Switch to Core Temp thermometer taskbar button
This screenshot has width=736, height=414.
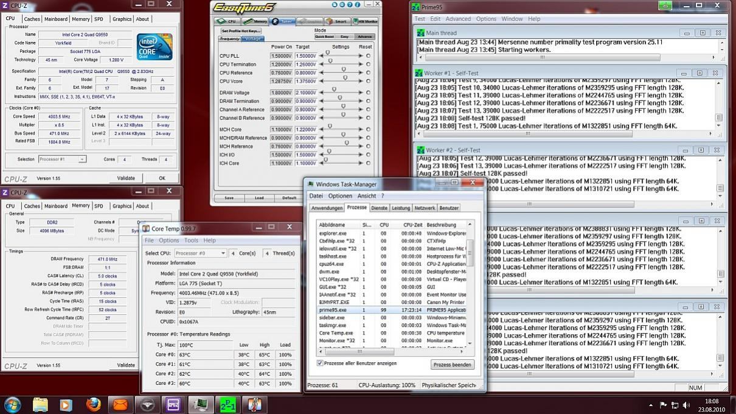pos(254,404)
